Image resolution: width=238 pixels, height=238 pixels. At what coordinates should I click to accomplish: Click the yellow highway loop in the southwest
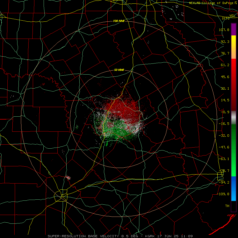tap(61, 196)
